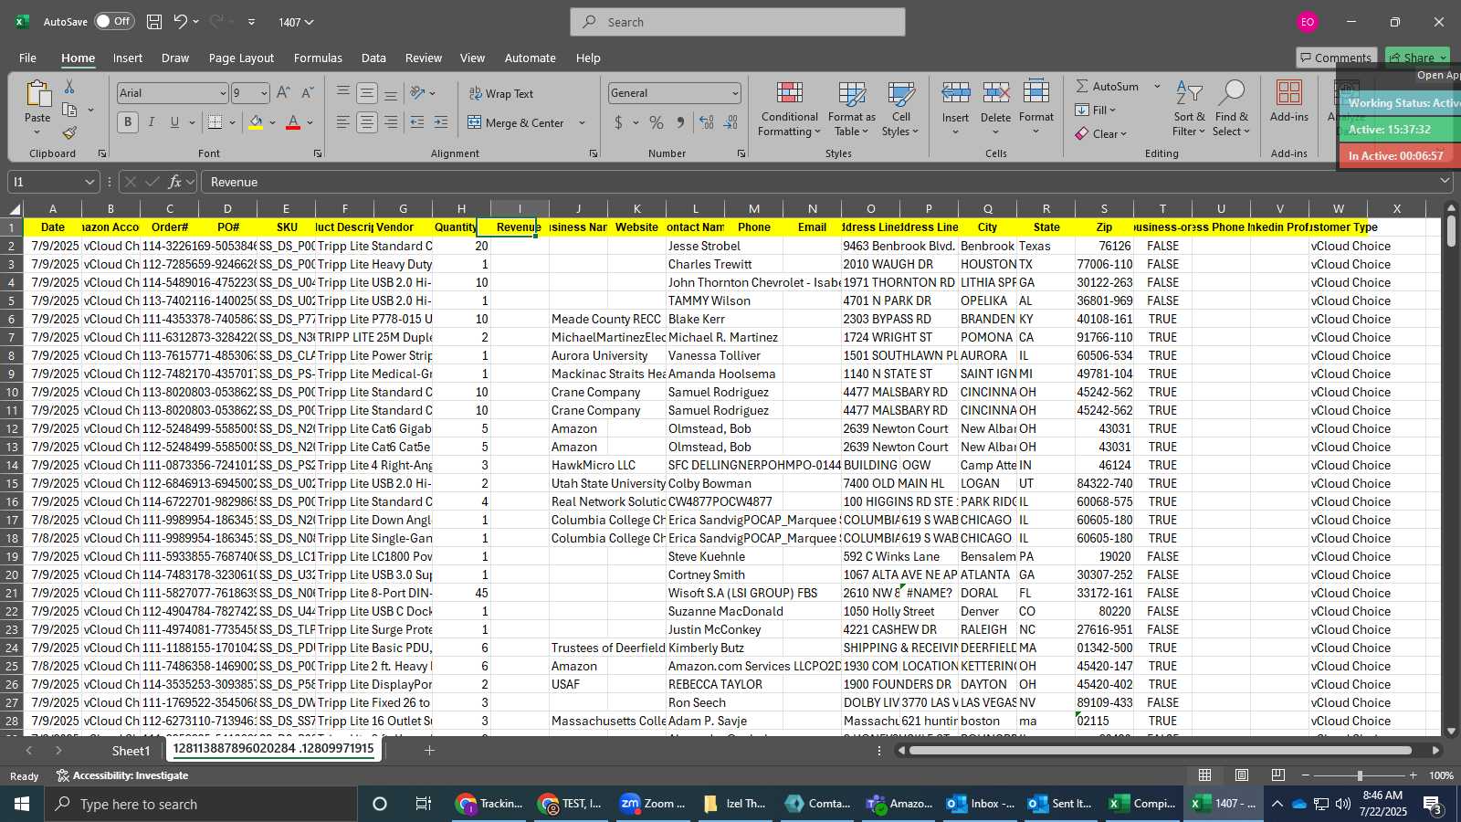Toggle the AutoSave switch
The width and height of the screenshot is (1461, 822).
coord(114,21)
